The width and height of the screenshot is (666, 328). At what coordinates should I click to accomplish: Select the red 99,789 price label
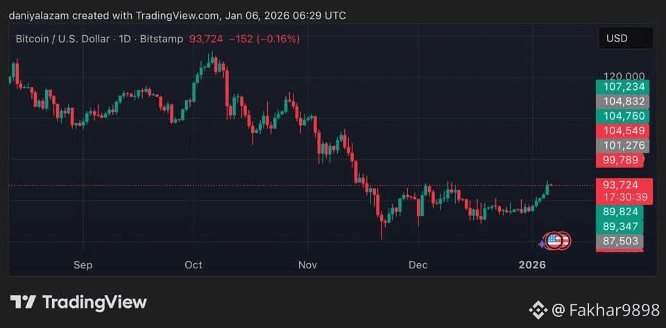(x=620, y=160)
